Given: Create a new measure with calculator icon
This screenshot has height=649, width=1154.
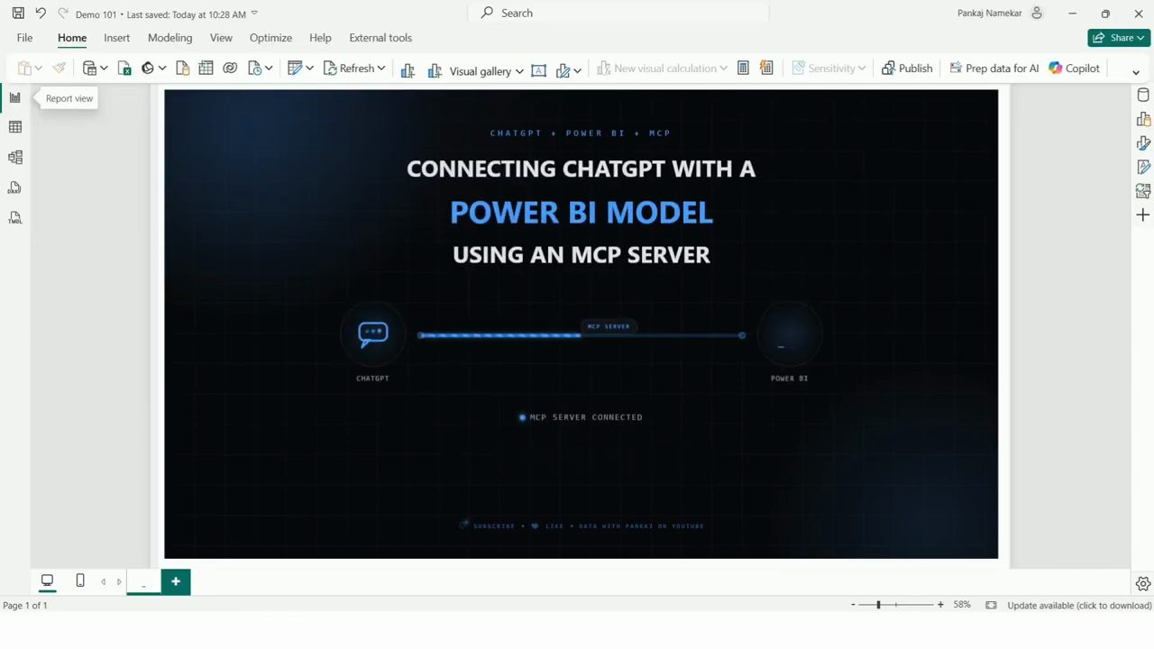Looking at the screenshot, I should (x=743, y=69).
